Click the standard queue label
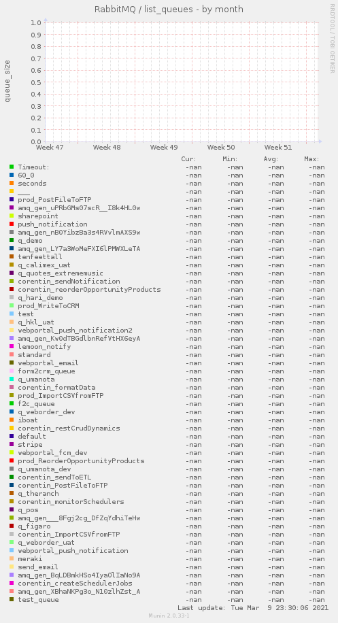Screen dimensions: 338x623 click(34, 355)
